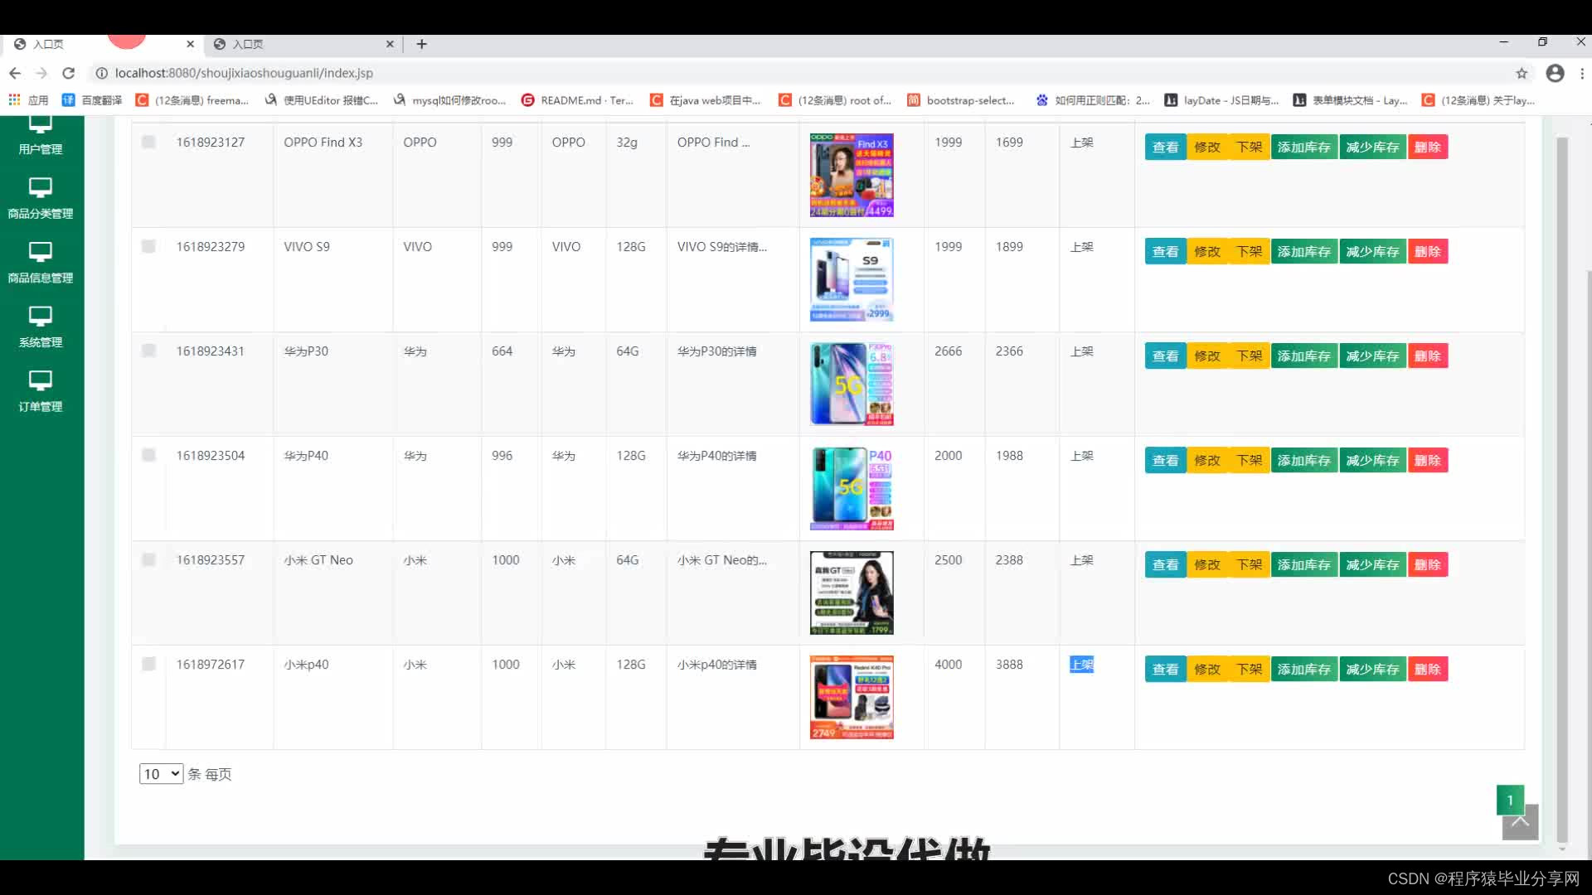Click the 小米 GT Neo product thumbnail

coord(852,593)
